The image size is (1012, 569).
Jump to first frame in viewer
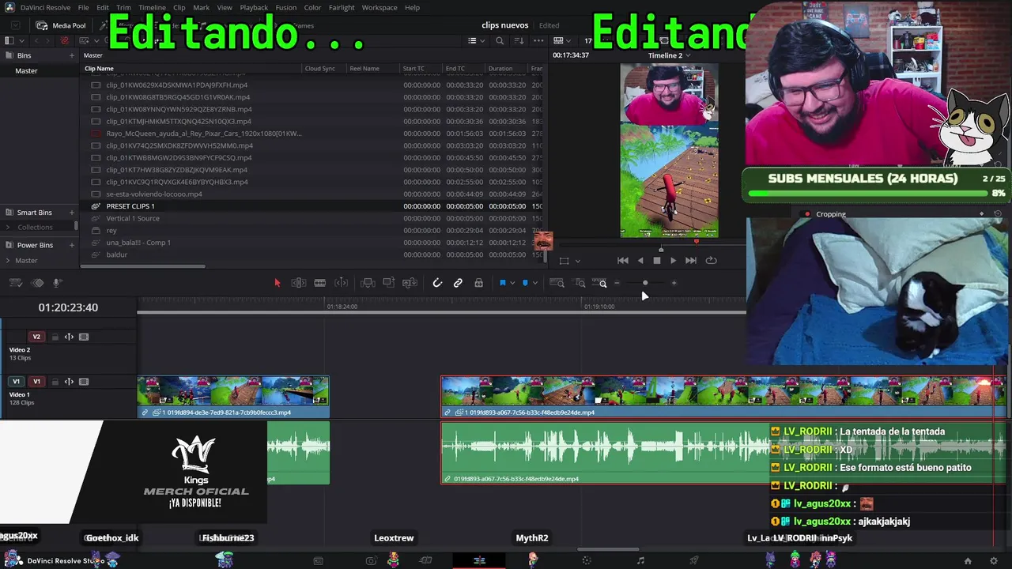[x=622, y=260]
